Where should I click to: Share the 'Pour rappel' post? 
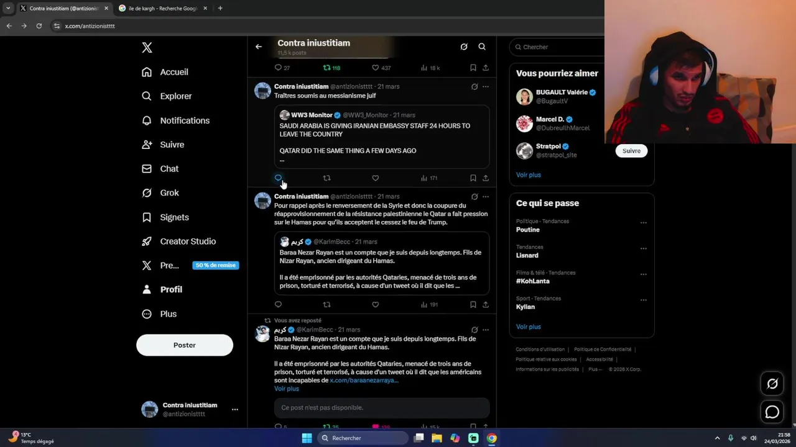[486, 305]
